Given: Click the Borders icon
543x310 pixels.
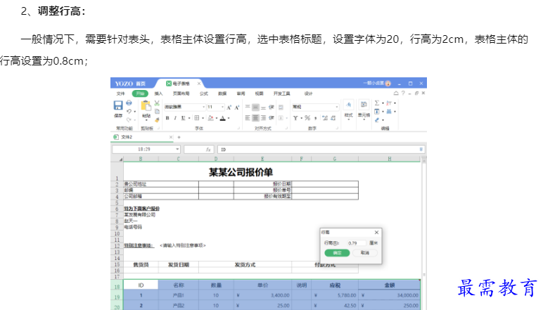Looking at the screenshot, I should pos(197,118).
